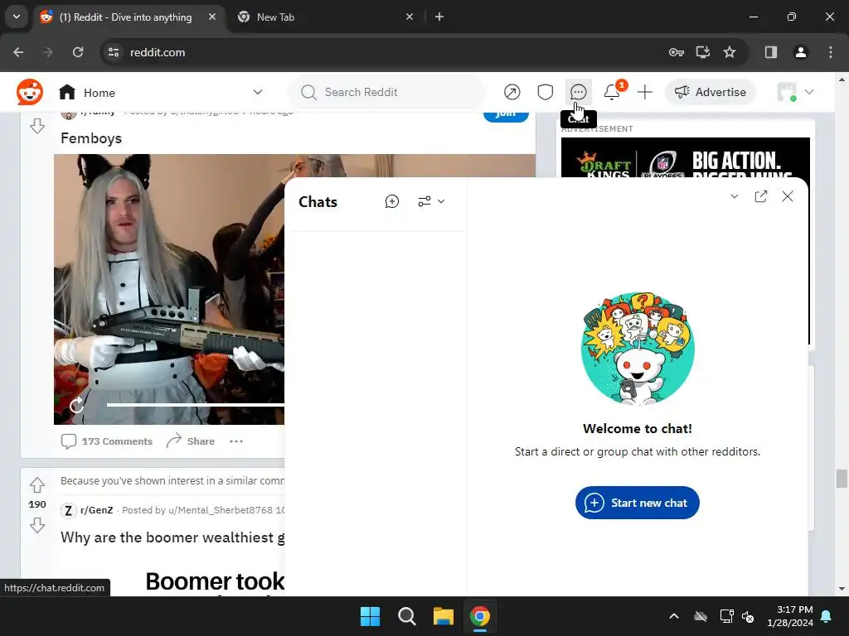Click the Reddit Snoo logo
The height and width of the screenshot is (636, 849).
[29, 92]
